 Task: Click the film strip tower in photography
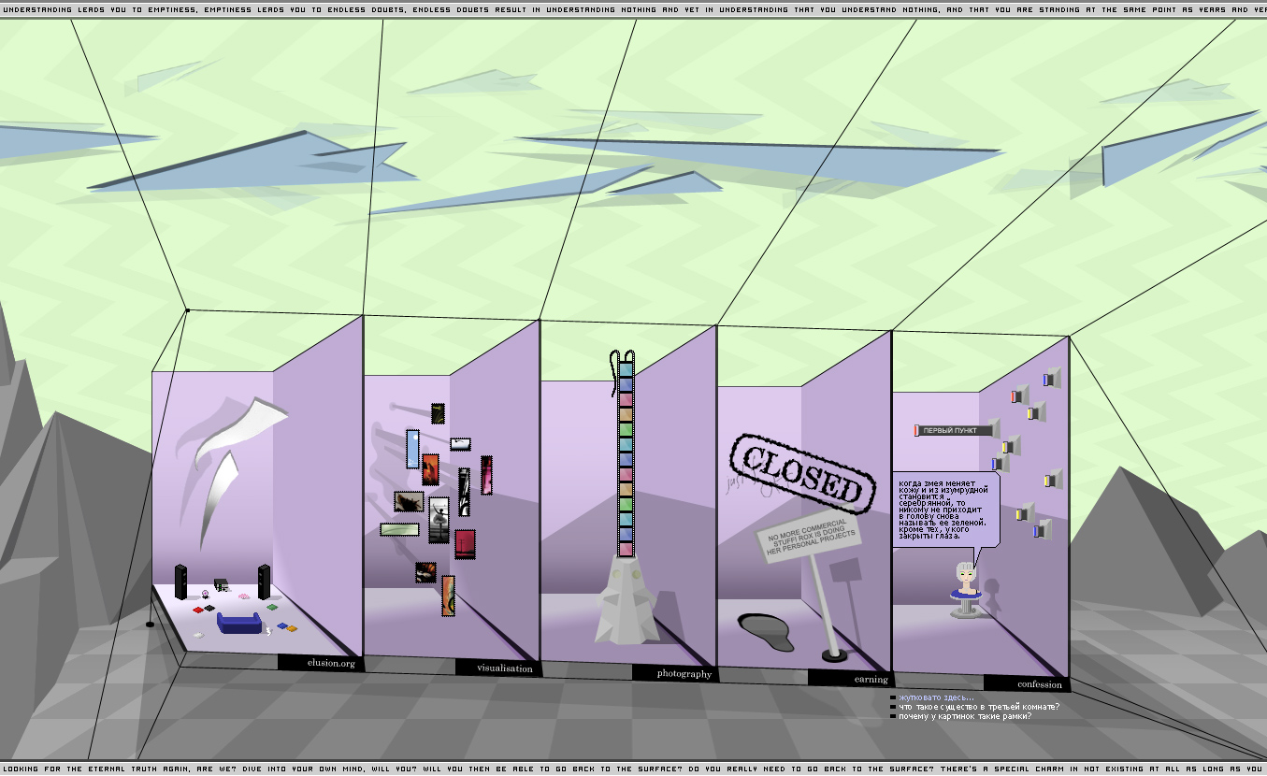[x=626, y=458]
